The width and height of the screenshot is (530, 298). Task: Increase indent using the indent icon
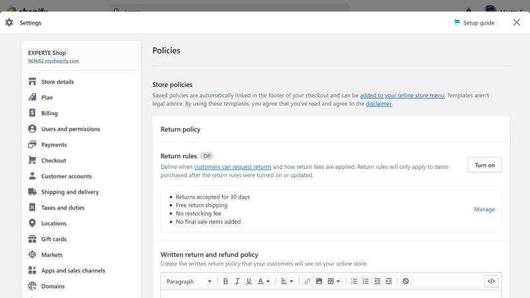389,281
